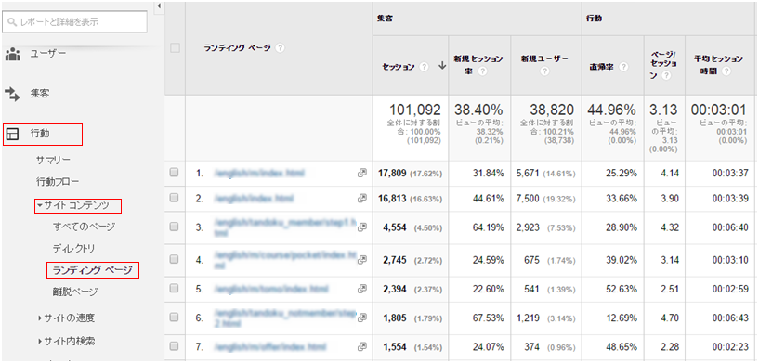
Task: Click the 行動 layout icon in sidebar
Action: [12, 135]
